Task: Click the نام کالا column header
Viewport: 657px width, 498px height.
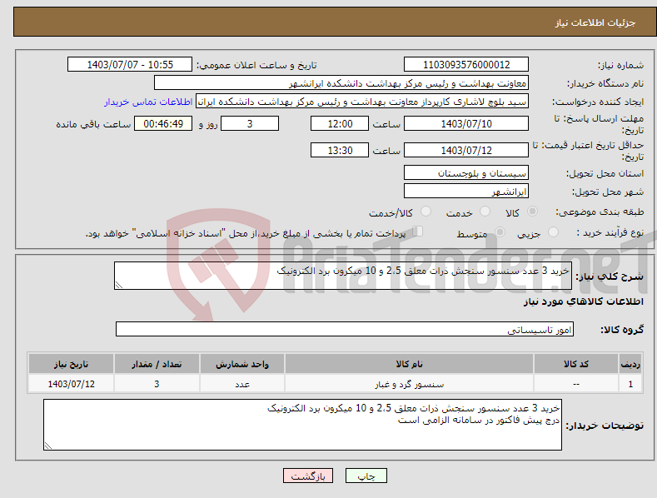Action: click(409, 364)
